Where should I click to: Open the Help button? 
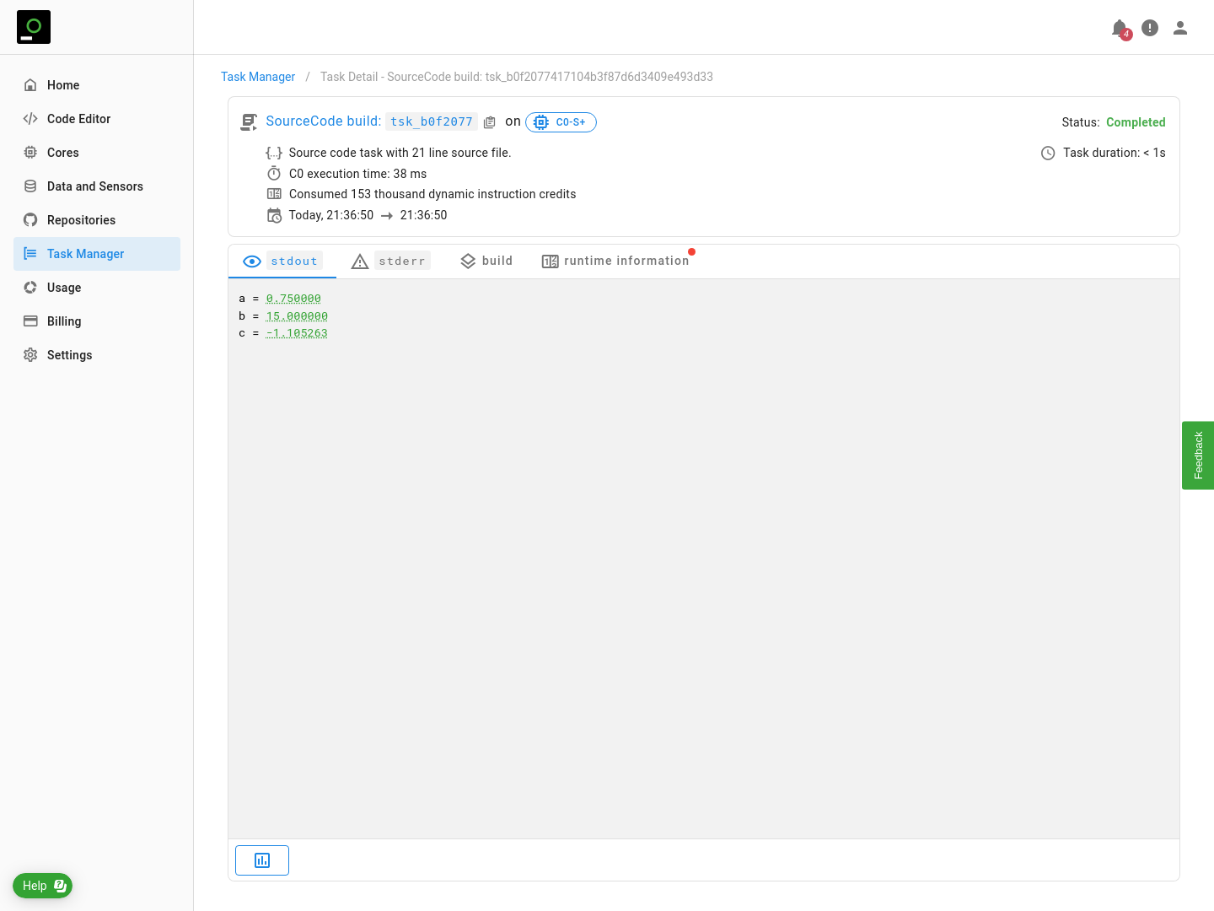click(42, 886)
